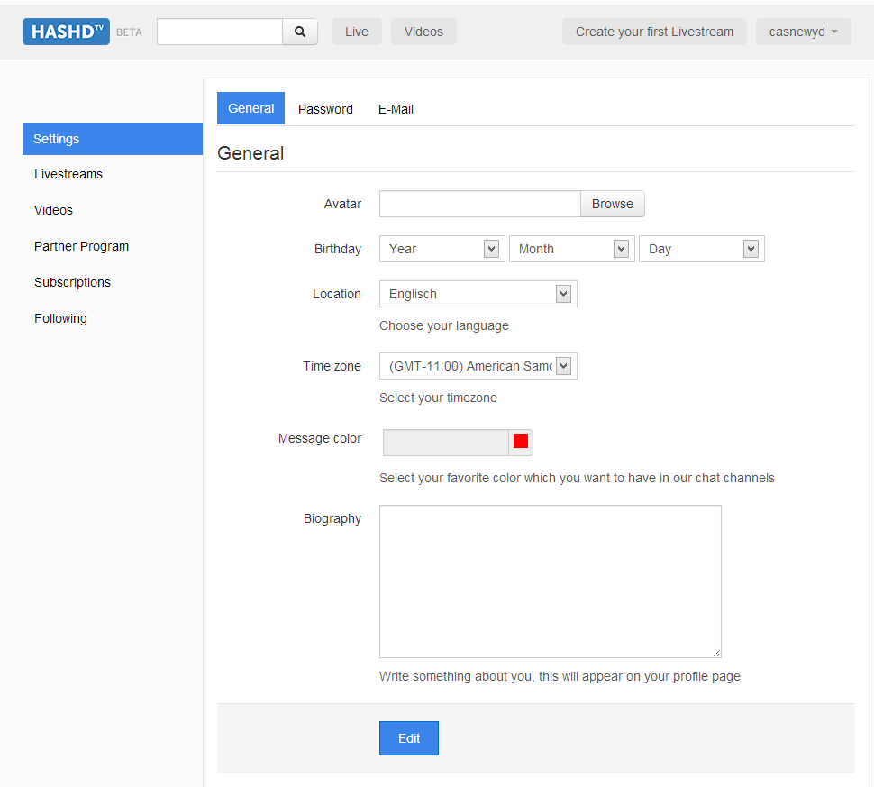This screenshot has height=787, width=874.
Task: Go to the Live page
Action: [x=356, y=32]
